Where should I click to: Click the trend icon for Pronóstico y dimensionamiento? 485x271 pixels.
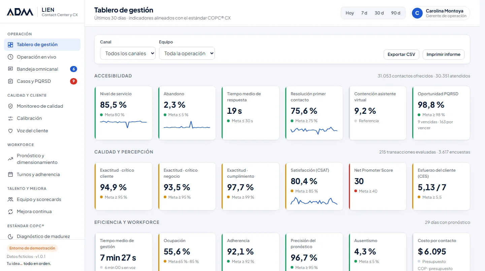(10, 159)
